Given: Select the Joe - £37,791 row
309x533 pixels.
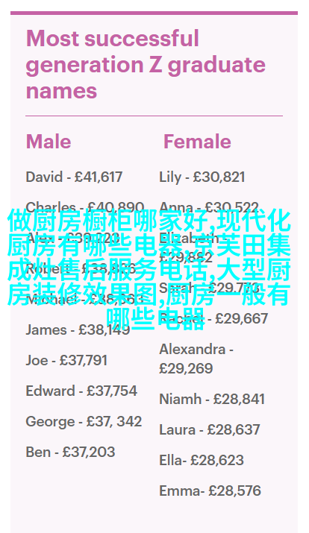Looking at the screenshot, I should pyautogui.click(x=66, y=360).
